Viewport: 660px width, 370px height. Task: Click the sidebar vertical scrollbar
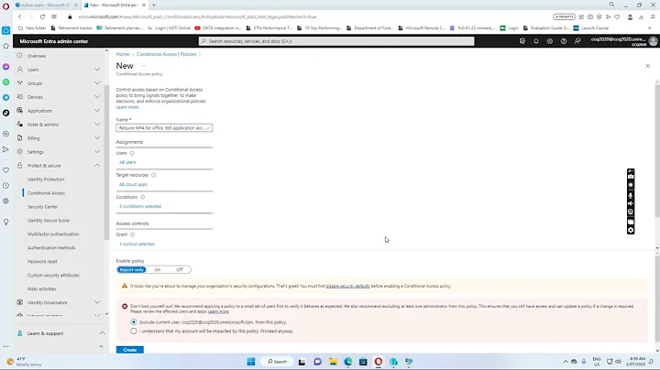106,162
